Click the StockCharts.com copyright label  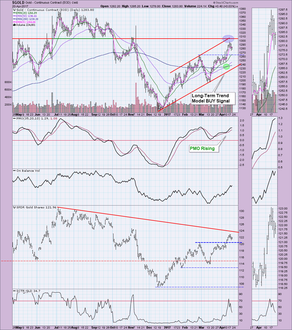point(226,3)
